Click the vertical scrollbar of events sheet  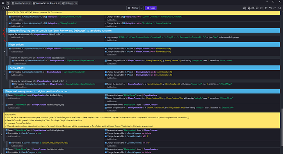(282, 127)
